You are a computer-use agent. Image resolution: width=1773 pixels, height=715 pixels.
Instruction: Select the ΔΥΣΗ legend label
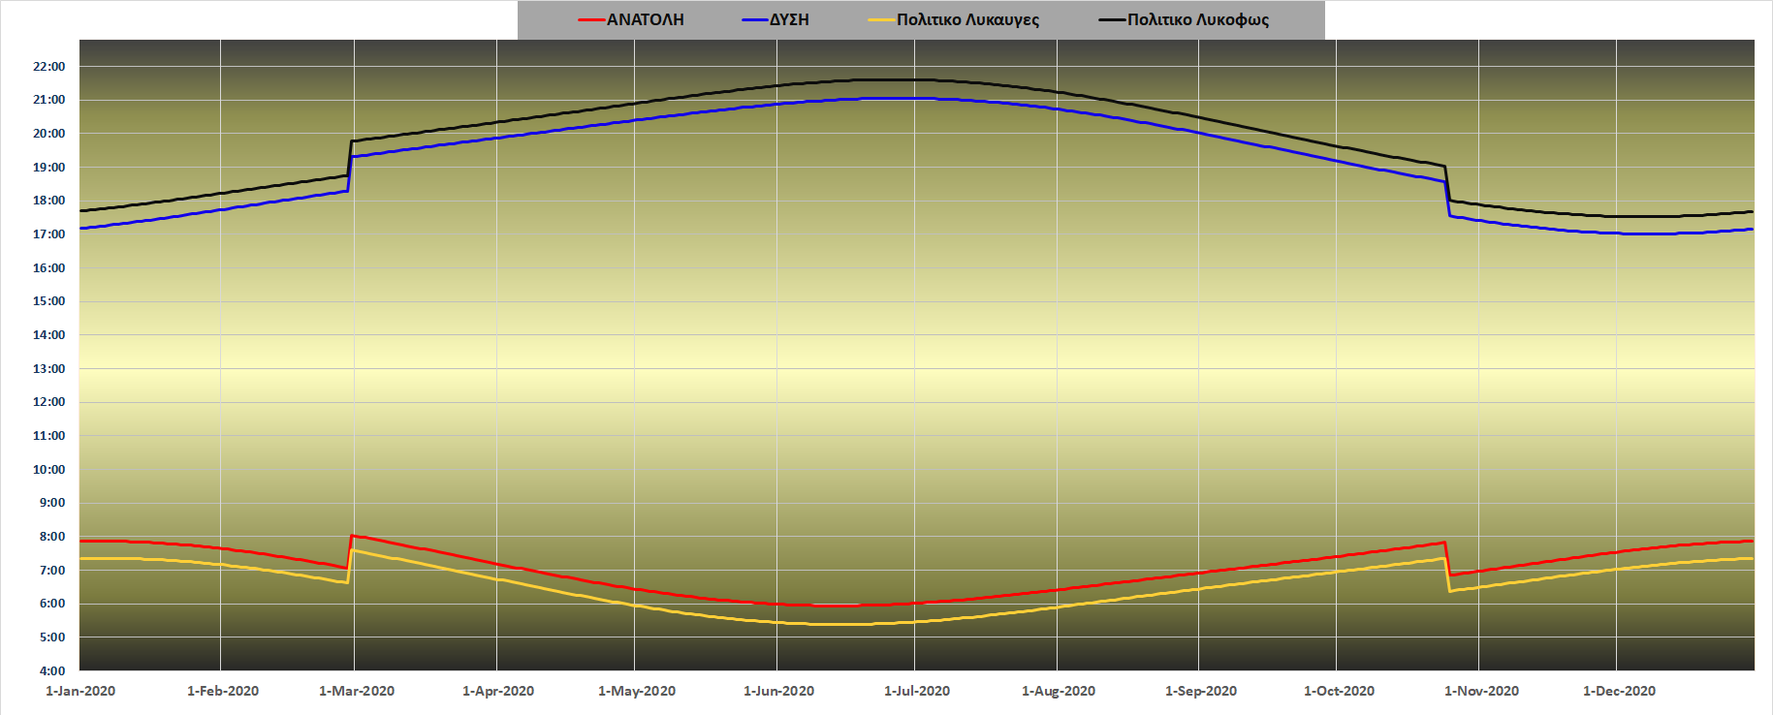click(x=789, y=20)
